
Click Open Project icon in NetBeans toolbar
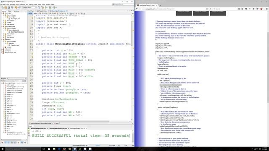[x=9, y=8]
